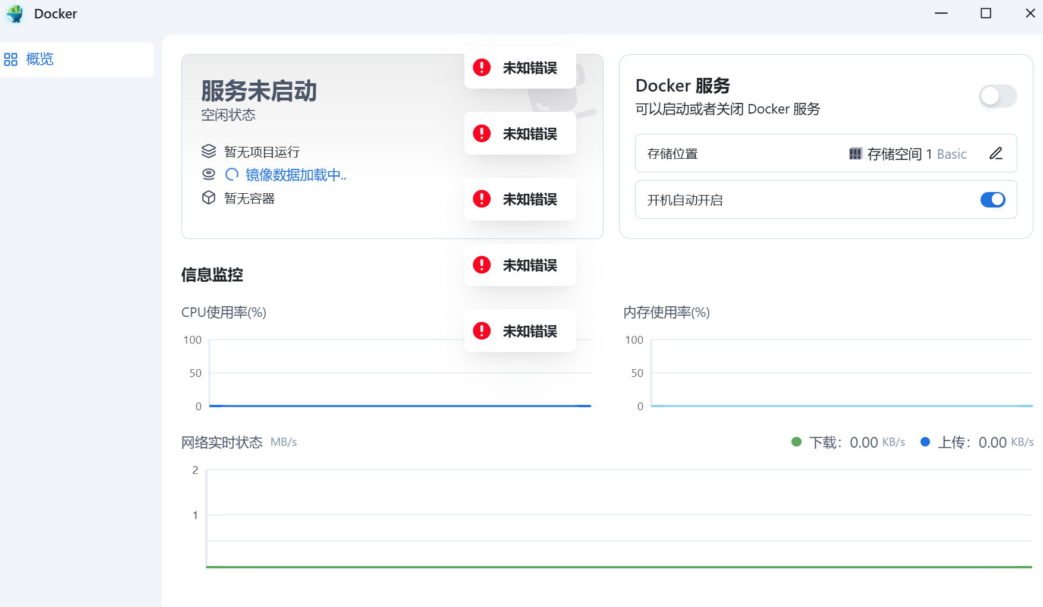Click the 网络实时状态 chart title
The height and width of the screenshot is (607, 1043).
[x=222, y=442]
